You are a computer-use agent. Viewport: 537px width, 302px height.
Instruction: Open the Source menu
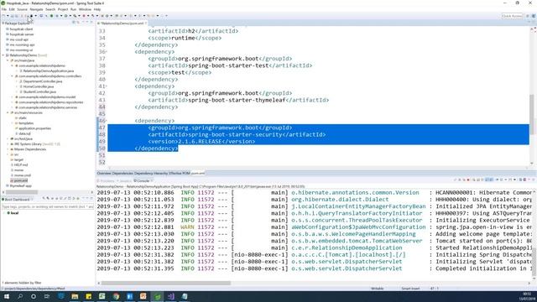point(22,9)
